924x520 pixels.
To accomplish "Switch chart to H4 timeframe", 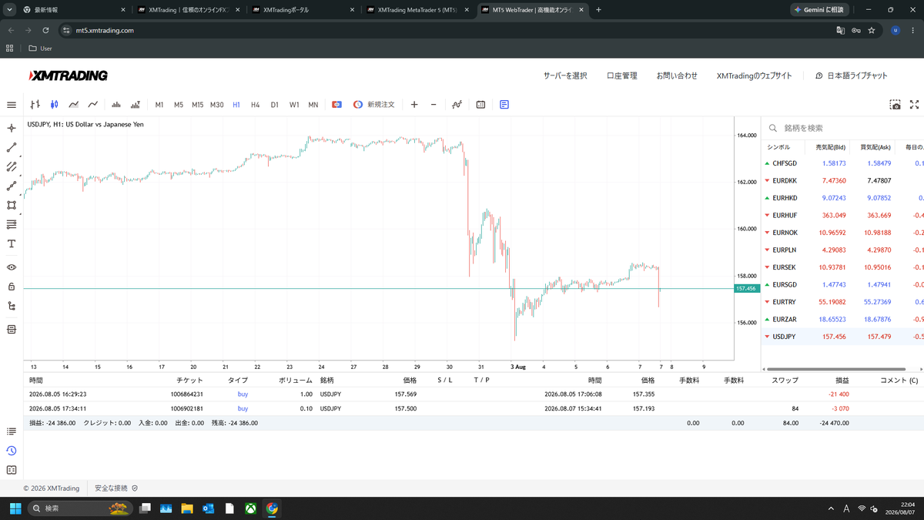I will pyautogui.click(x=256, y=105).
